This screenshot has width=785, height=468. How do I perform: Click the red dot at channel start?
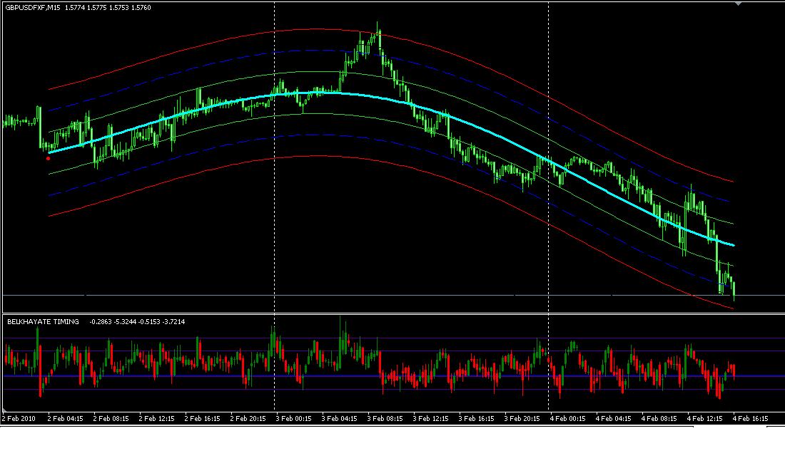[x=48, y=158]
